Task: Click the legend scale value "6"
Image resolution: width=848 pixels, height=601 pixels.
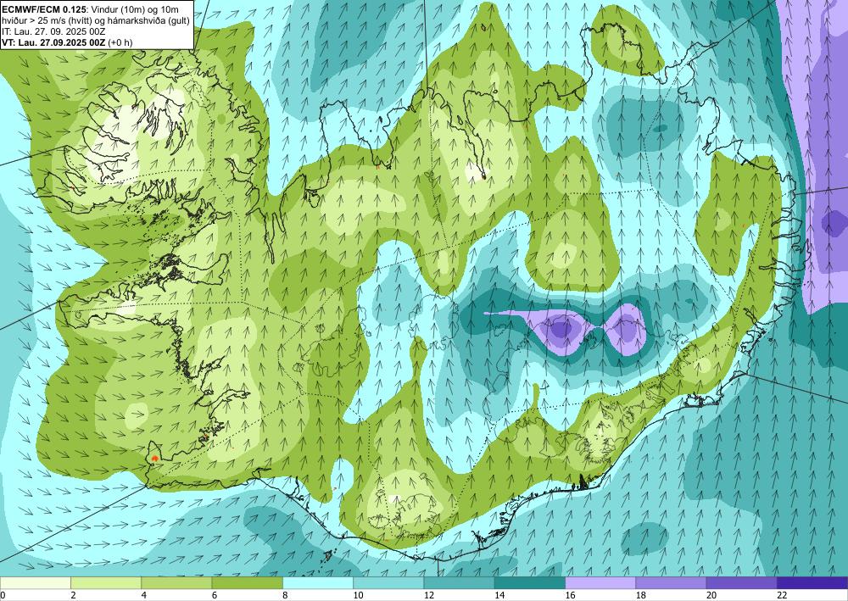Action: click(x=215, y=595)
